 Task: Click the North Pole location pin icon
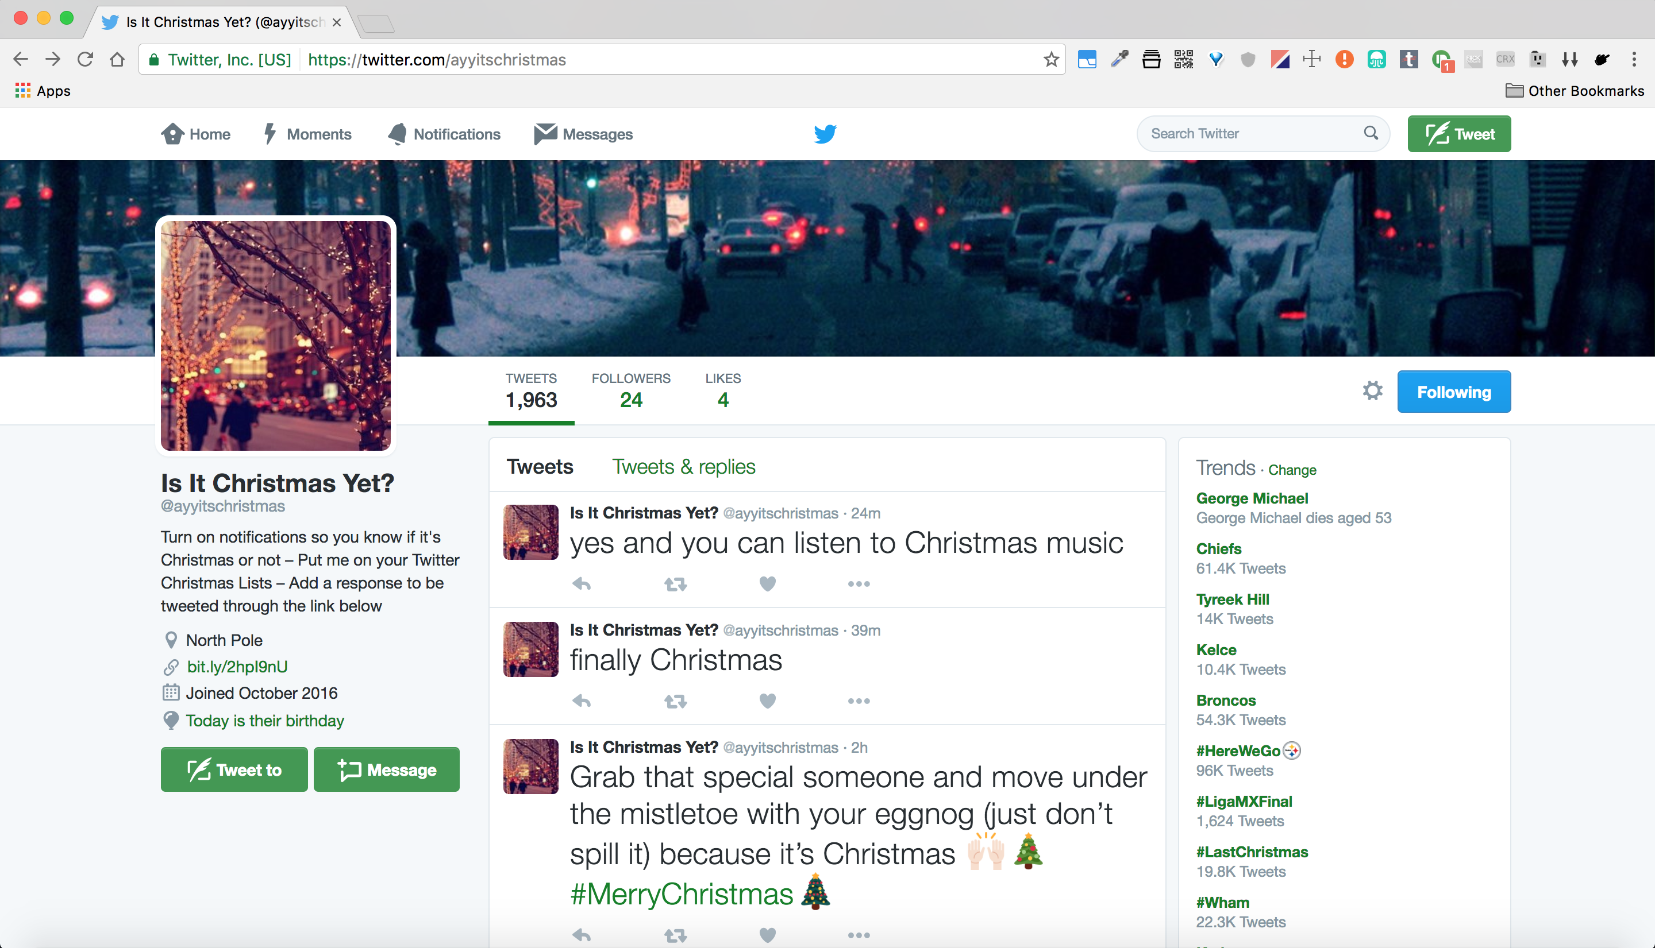click(x=171, y=640)
